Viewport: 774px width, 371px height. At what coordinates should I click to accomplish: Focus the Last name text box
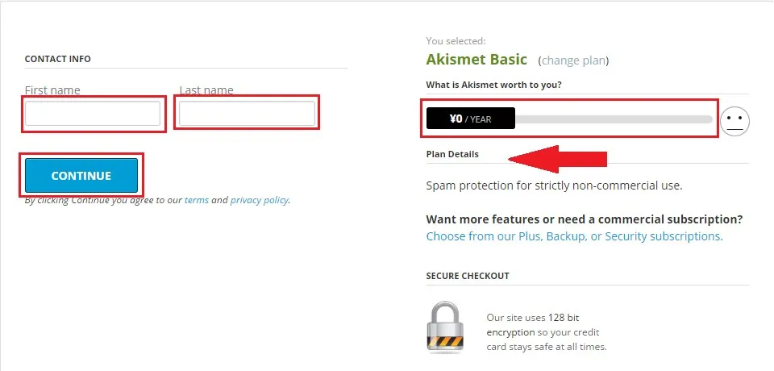[247, 114]
